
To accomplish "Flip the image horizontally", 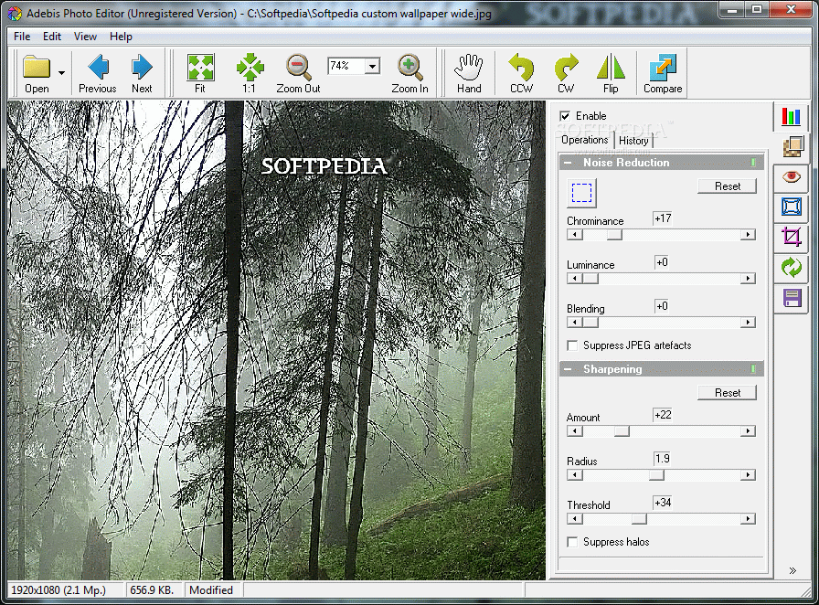I will pyautogui.click(x=611, y=73).
